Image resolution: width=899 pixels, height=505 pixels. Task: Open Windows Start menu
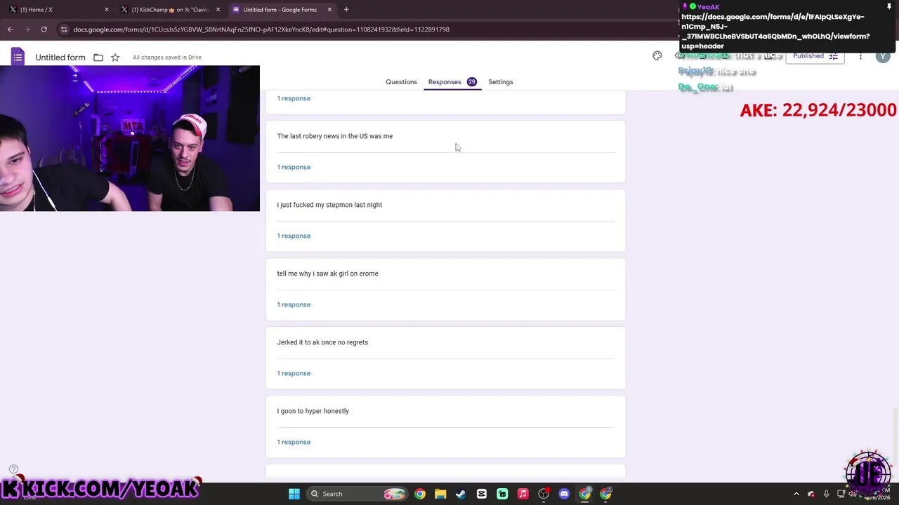coord(294,494)
